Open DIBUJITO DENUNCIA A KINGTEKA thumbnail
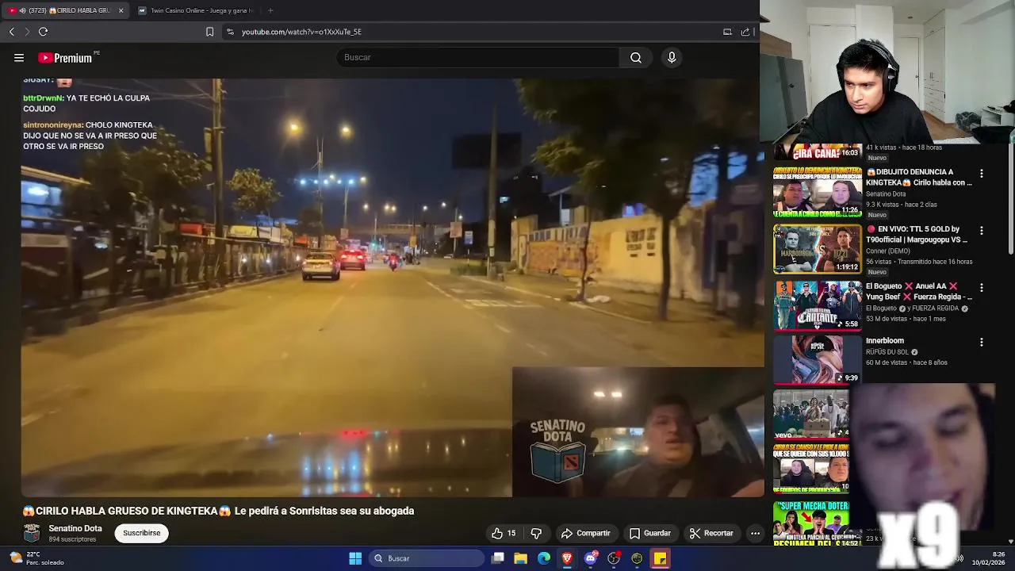Screen dimensions: 1015x571 click(818, 191)
